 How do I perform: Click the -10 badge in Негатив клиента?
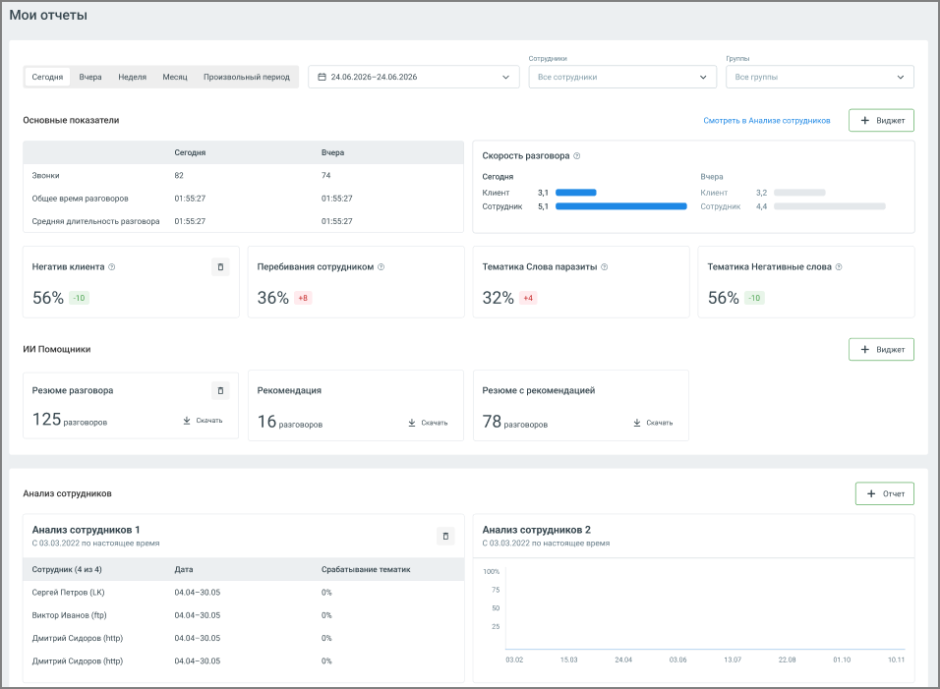click(79, 298)
